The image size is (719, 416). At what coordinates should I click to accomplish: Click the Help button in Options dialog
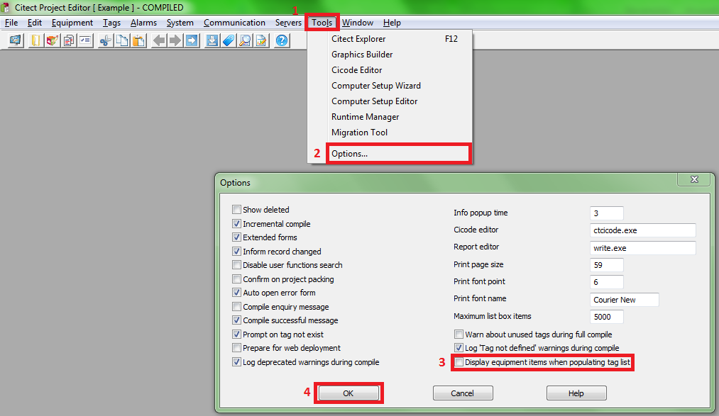pos(576,393)
